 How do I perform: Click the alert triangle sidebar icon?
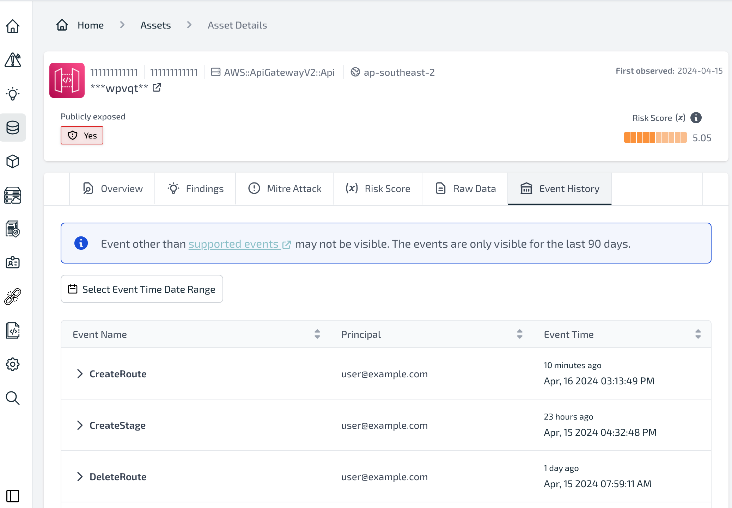click(13, 60)
